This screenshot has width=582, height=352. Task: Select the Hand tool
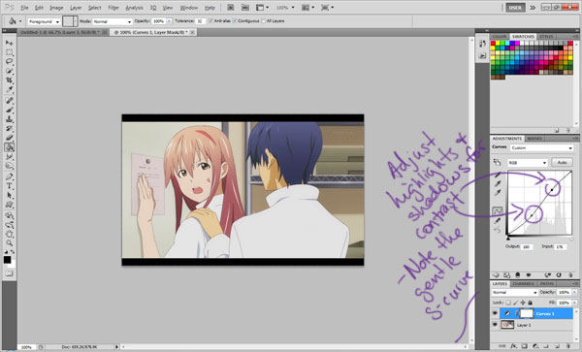[x=10, y=234]
